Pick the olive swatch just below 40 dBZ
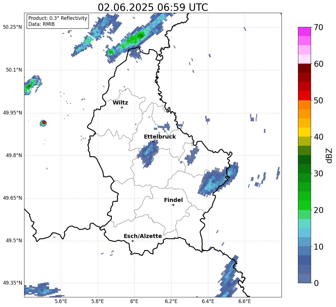The width and height of the screenshot is (336, 307). point(304,141)
